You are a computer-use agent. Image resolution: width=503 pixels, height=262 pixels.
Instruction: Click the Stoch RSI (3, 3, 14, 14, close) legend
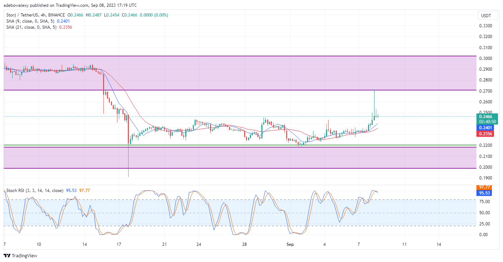34,191
